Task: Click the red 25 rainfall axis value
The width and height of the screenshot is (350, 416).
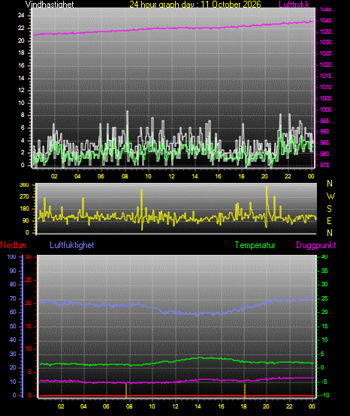Action: pos(29,280)
